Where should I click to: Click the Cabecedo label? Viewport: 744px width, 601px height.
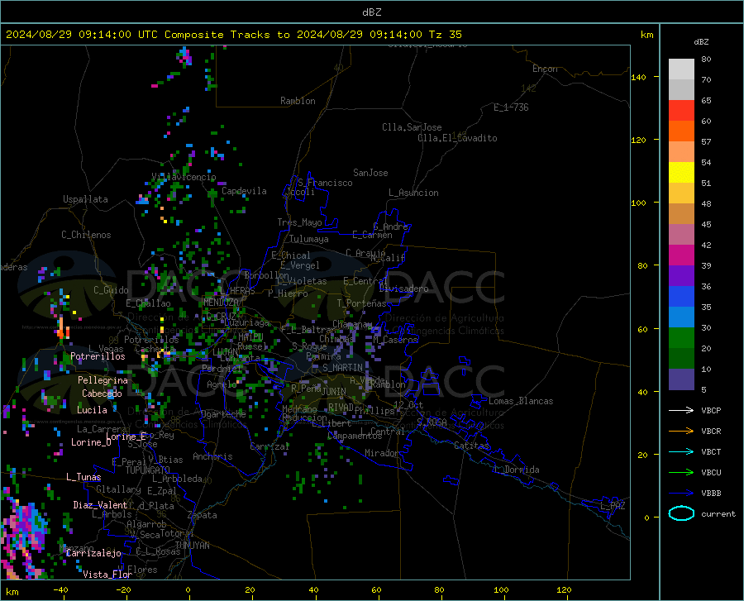click(x=102, y=394)
